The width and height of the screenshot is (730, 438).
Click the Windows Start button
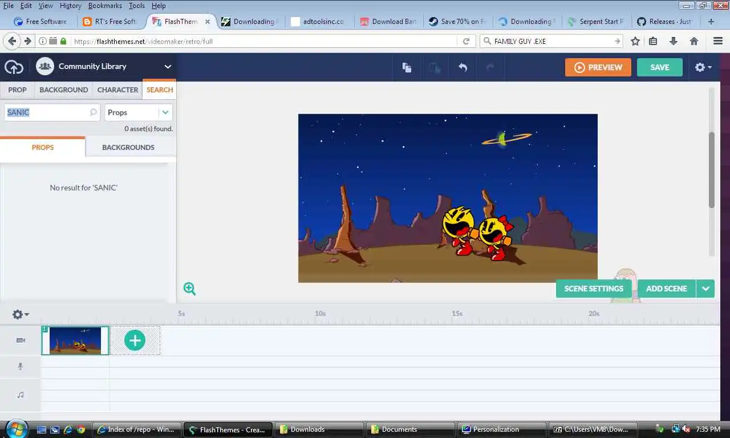click(x=15, y=428)
